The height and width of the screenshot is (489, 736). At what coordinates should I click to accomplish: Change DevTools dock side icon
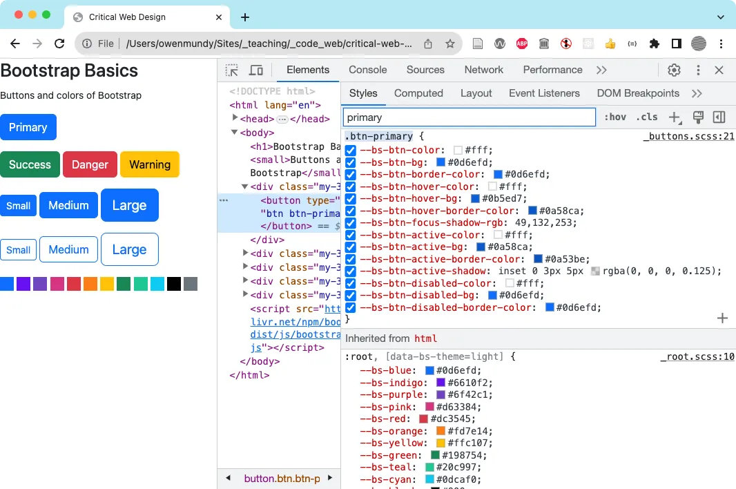(719, 117)
